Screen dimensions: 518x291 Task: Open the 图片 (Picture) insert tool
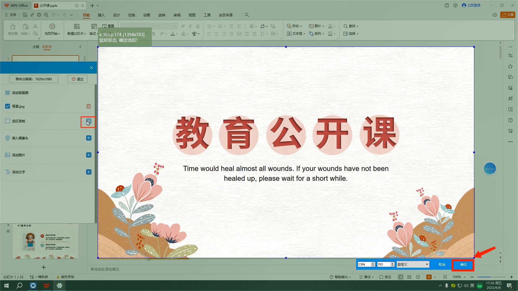point(316,26)
